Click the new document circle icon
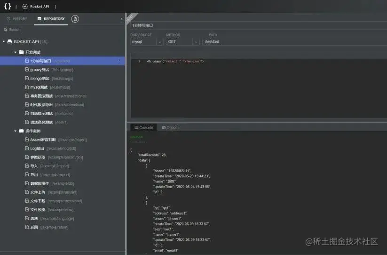The height and width of the screenshot is (255, 387). (x=75, y=19)
